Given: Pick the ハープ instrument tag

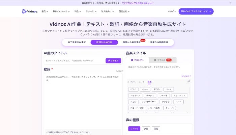Looking at the screenshot, I should [178, 102].
